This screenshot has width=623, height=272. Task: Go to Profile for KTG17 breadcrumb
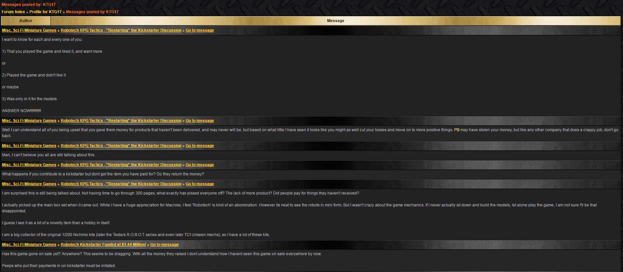pyautogui.click(x=45, y=12)
